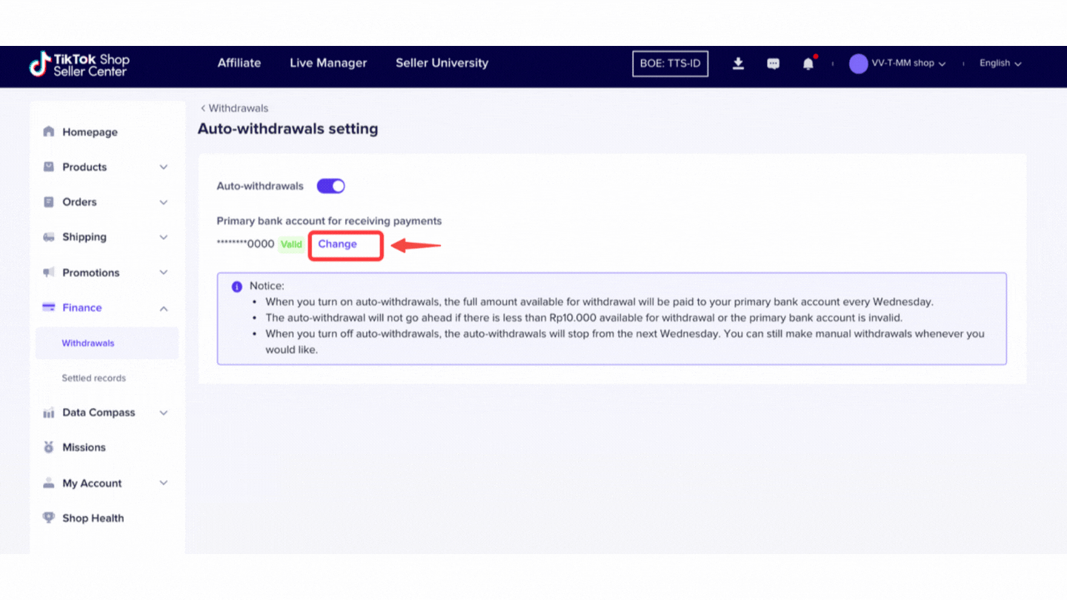Open the notifications bell
The height and width of the screenshot is (600, 1067).
[x=808, y=64]
